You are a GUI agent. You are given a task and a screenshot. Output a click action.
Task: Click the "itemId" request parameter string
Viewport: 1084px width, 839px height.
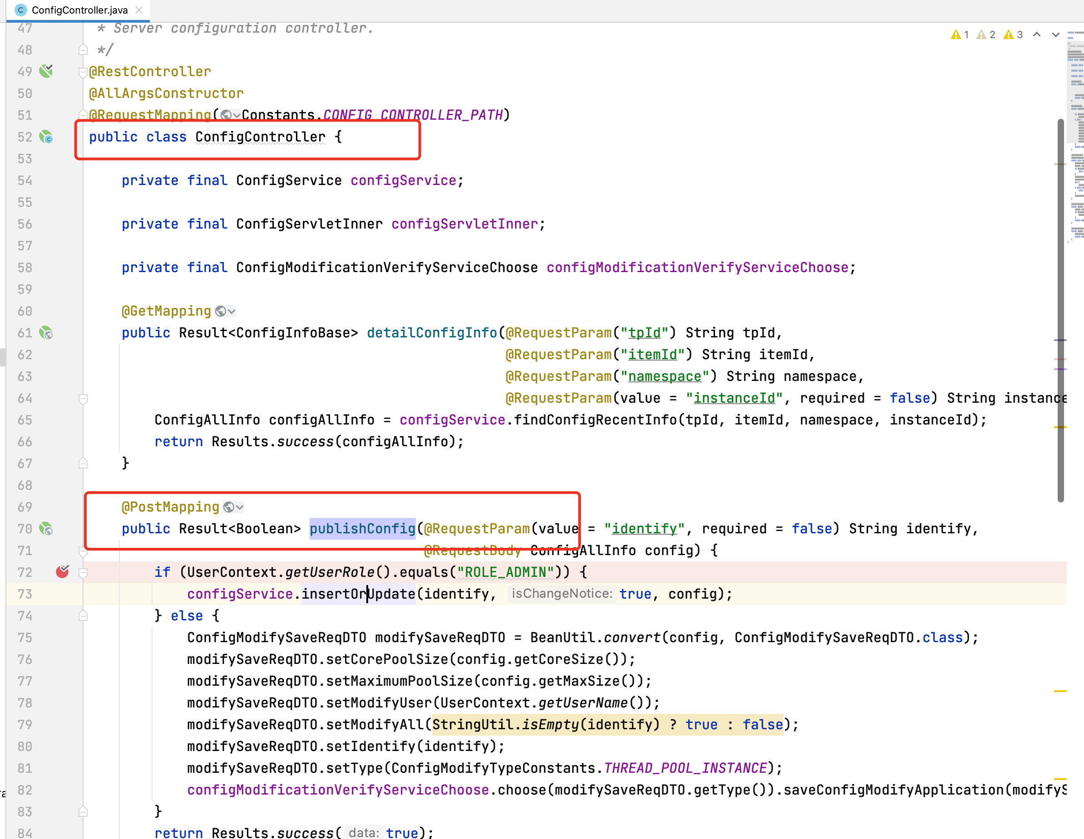653,355
